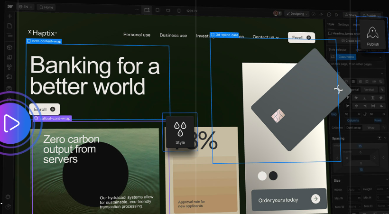Open the Add Elements panel (plus icon)

(9, 16)
